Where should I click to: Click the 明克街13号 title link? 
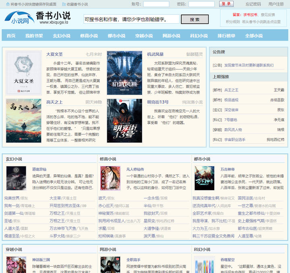158,102
